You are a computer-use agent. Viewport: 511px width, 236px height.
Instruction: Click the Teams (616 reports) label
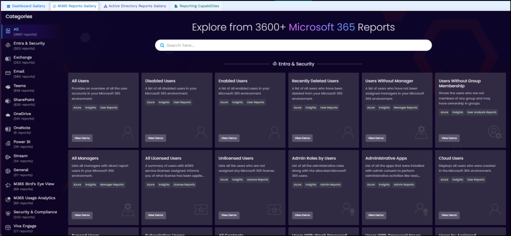(x=24, y=88)
